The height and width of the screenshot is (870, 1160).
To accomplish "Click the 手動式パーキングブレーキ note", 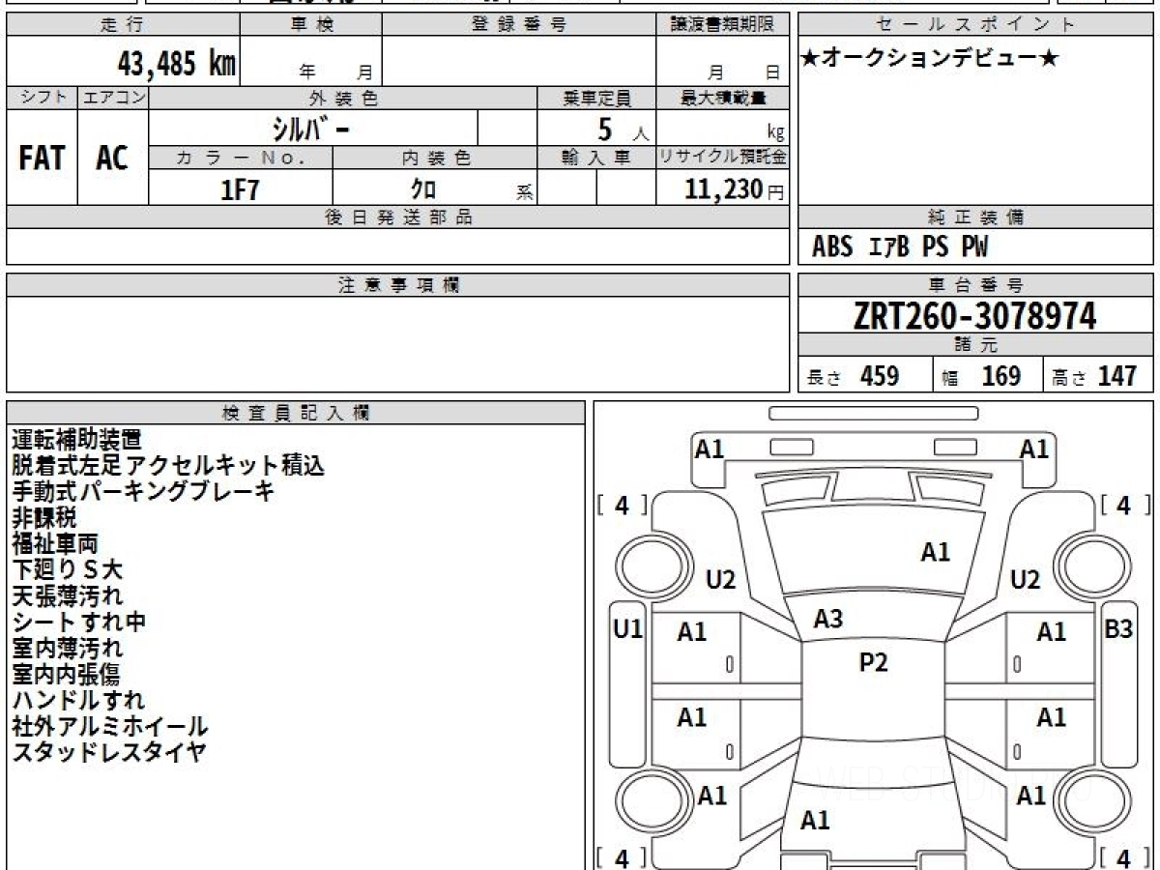I will click(144, 492).
